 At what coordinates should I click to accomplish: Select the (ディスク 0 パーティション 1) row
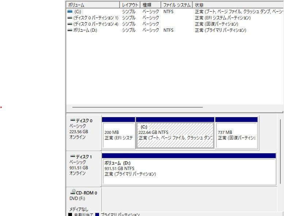96,18
